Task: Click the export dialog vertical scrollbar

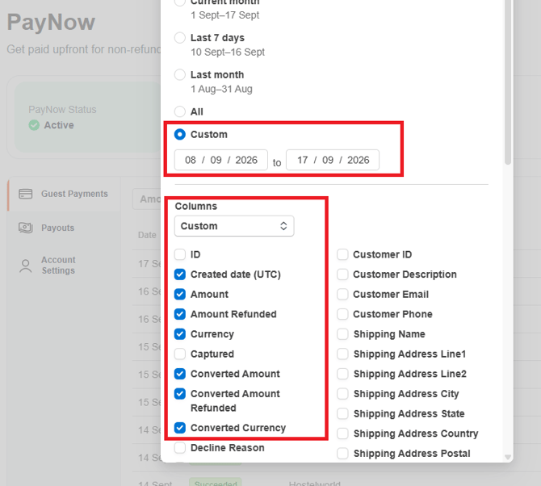Action: coord(508,82)
